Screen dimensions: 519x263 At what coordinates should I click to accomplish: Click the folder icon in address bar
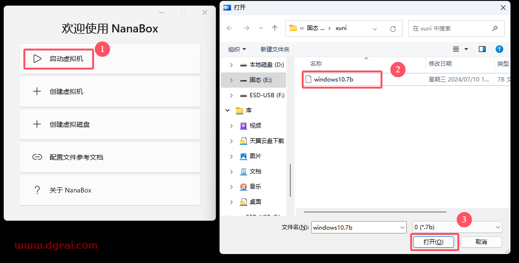coord(293,28)
